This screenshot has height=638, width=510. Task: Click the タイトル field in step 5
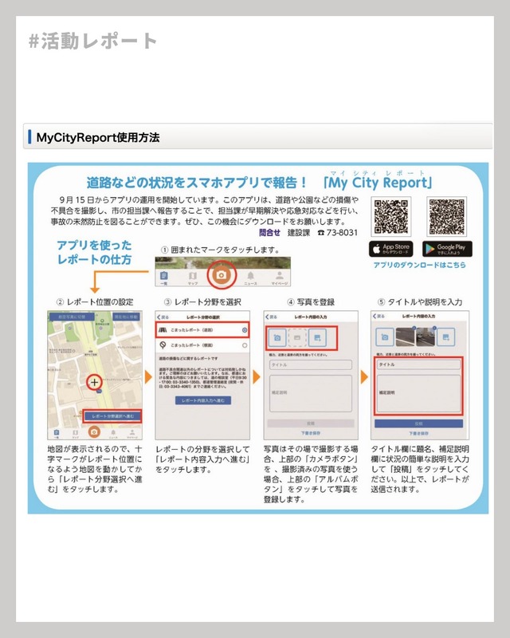click(x=417, y=364)
